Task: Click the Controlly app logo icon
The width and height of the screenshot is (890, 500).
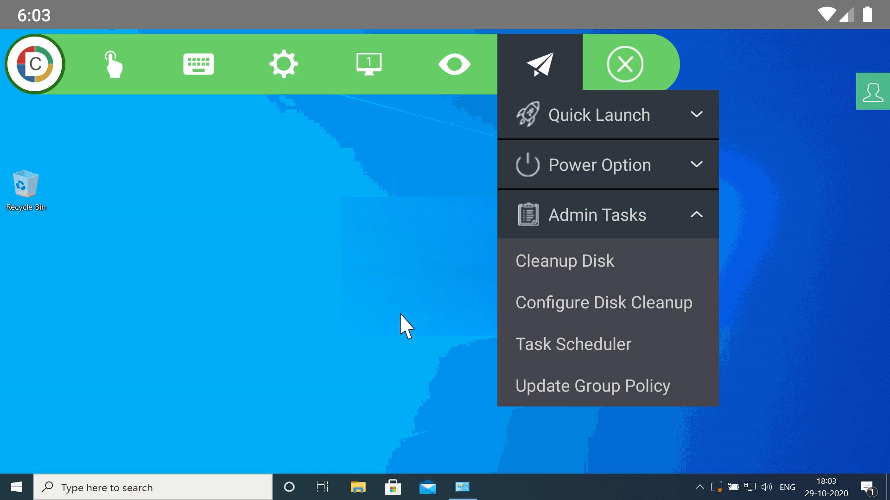Action: click(34, 63)
